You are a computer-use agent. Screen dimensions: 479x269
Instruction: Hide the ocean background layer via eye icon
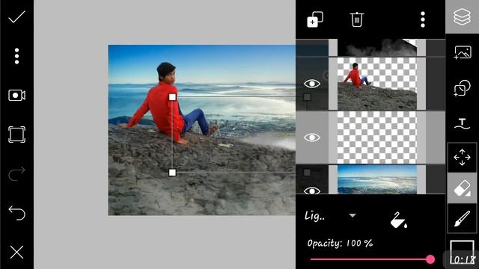click(x=312, y=191)
